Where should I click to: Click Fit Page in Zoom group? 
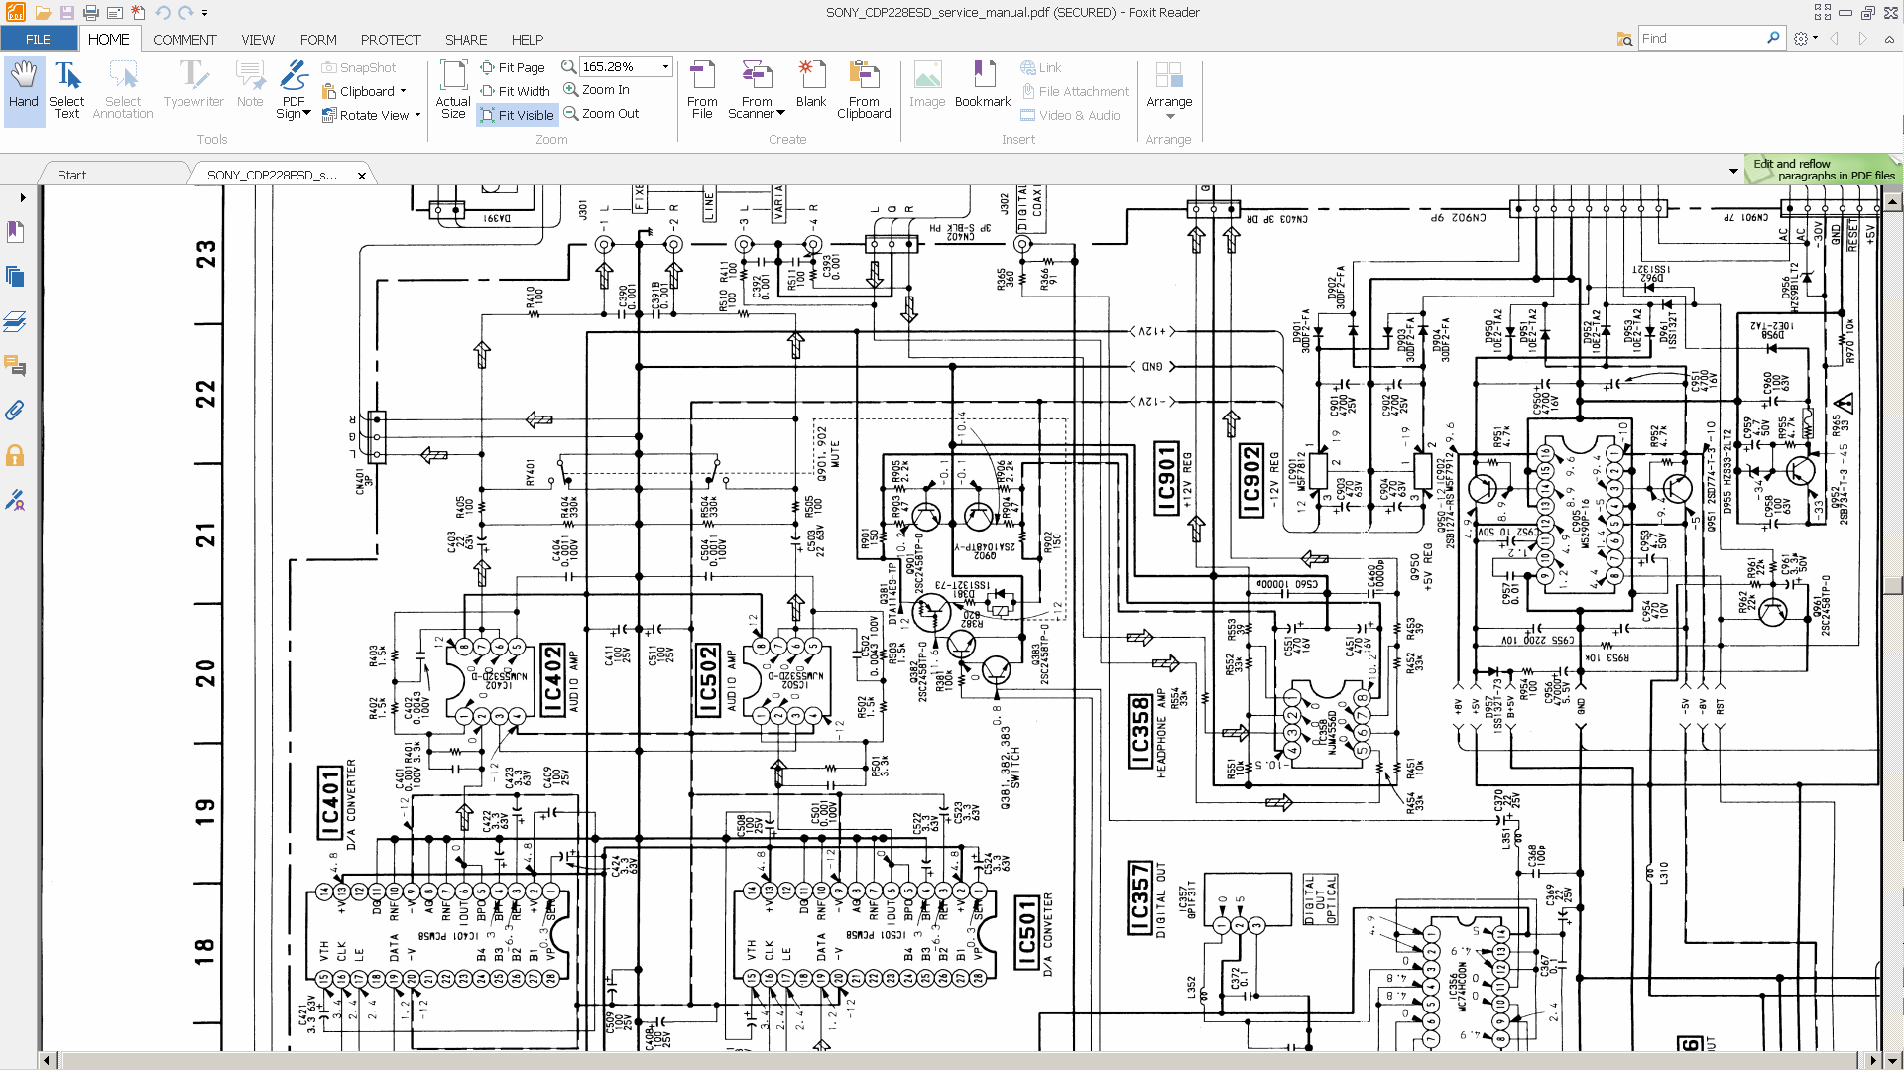tap(513, 67)
